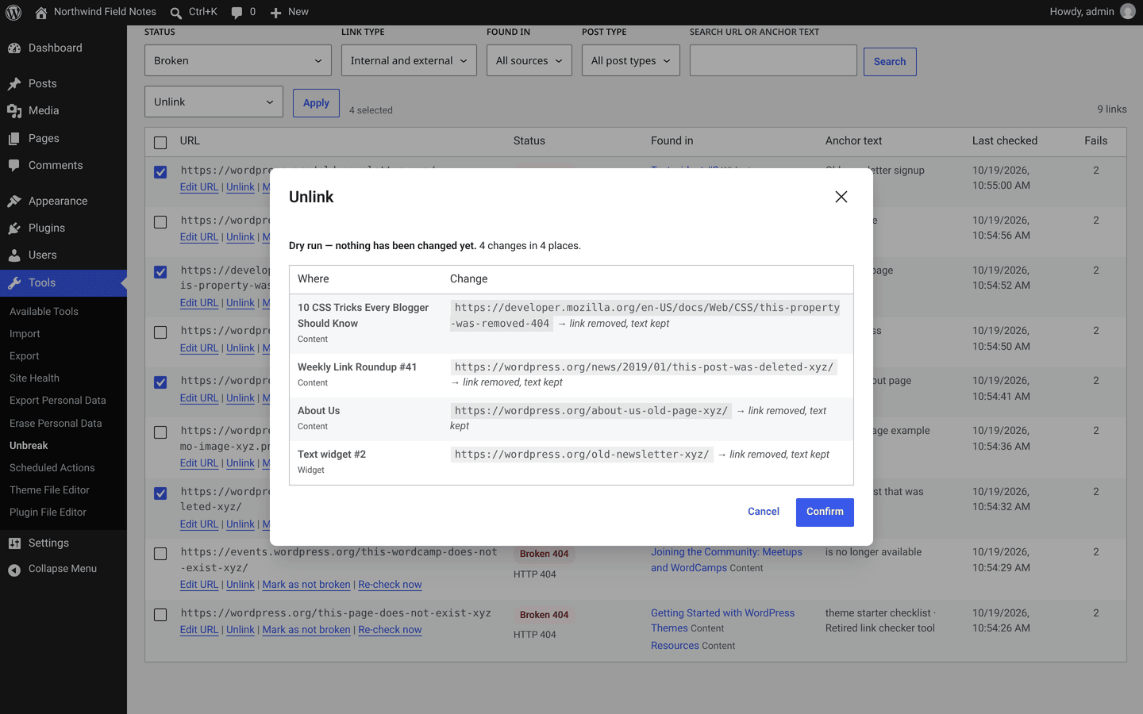Open the Unbreak submenu item
The width and height of the screenshot is (1143, 714).
pos(29,446)
